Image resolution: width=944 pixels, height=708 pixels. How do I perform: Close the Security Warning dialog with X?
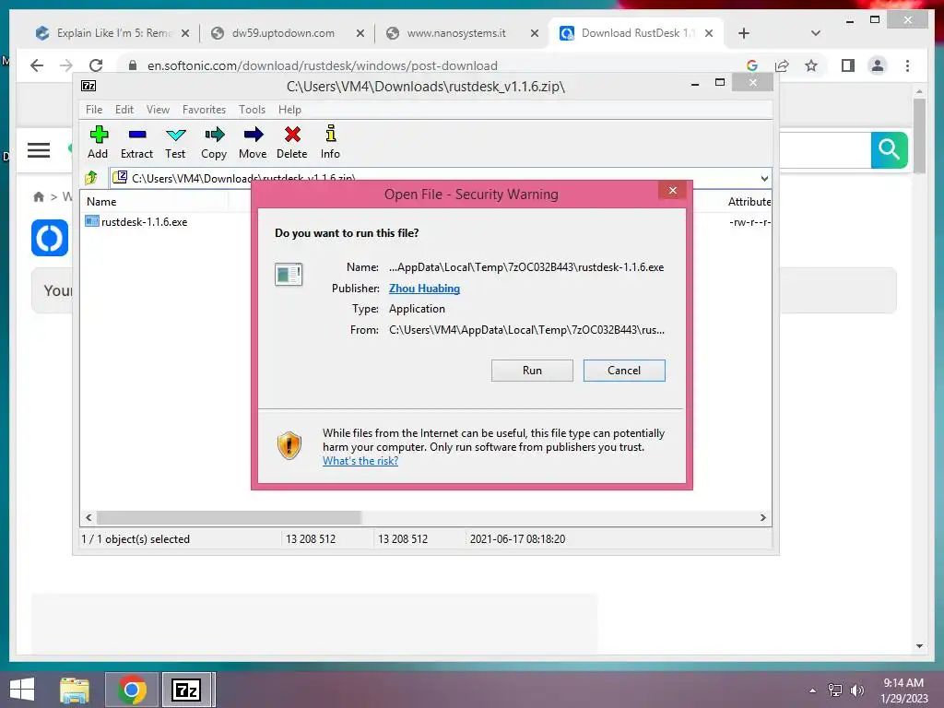672,191
